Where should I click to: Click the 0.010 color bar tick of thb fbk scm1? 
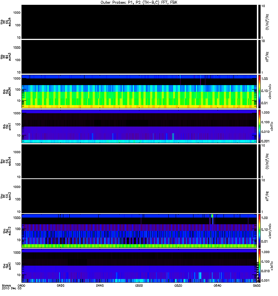point(265,132)
